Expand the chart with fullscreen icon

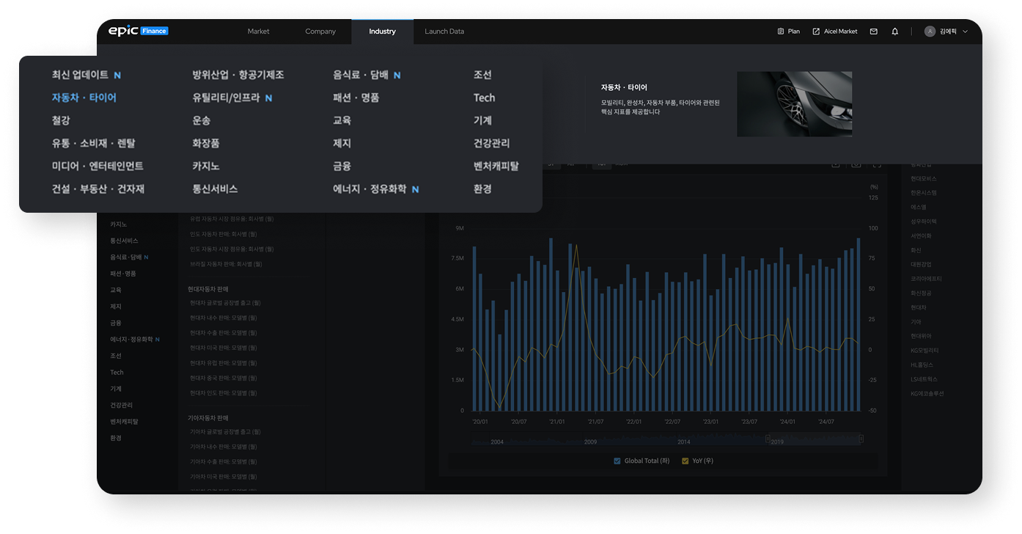tap(875, 165)
